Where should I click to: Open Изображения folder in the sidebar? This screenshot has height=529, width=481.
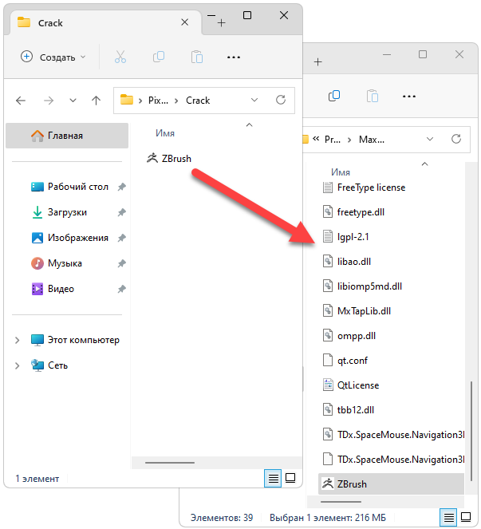pyautogui.click(x=78, y=238)
